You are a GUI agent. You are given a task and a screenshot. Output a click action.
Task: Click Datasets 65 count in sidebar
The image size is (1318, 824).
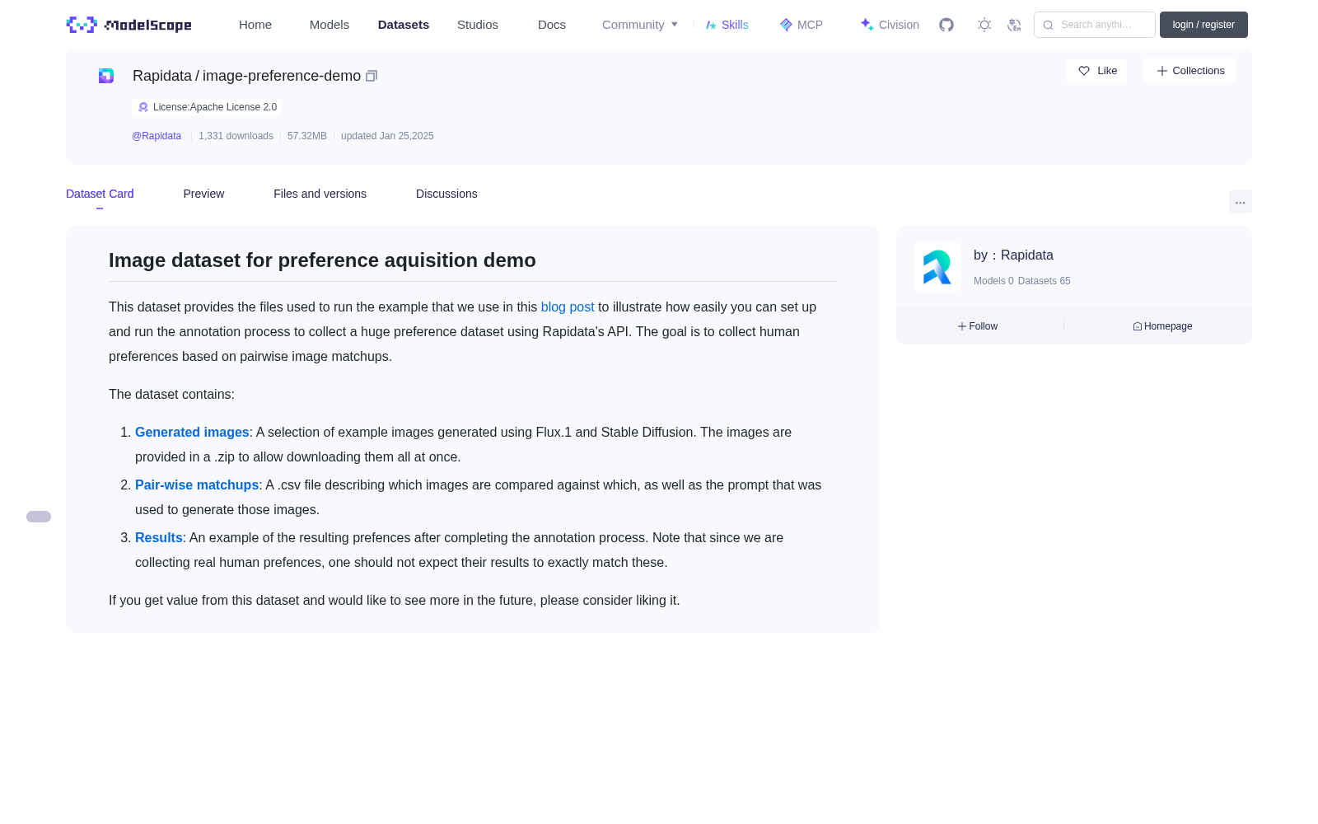(1045, 281)
